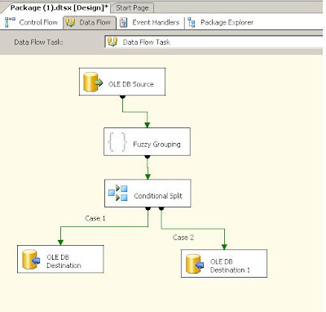Click the Package Explorer tree icon
Viewport: 326px width, 312px height.
pyautogui.click(x=192, y=22)
